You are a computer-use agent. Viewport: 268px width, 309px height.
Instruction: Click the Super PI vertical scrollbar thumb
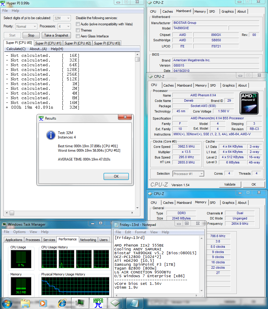[137, 59]
